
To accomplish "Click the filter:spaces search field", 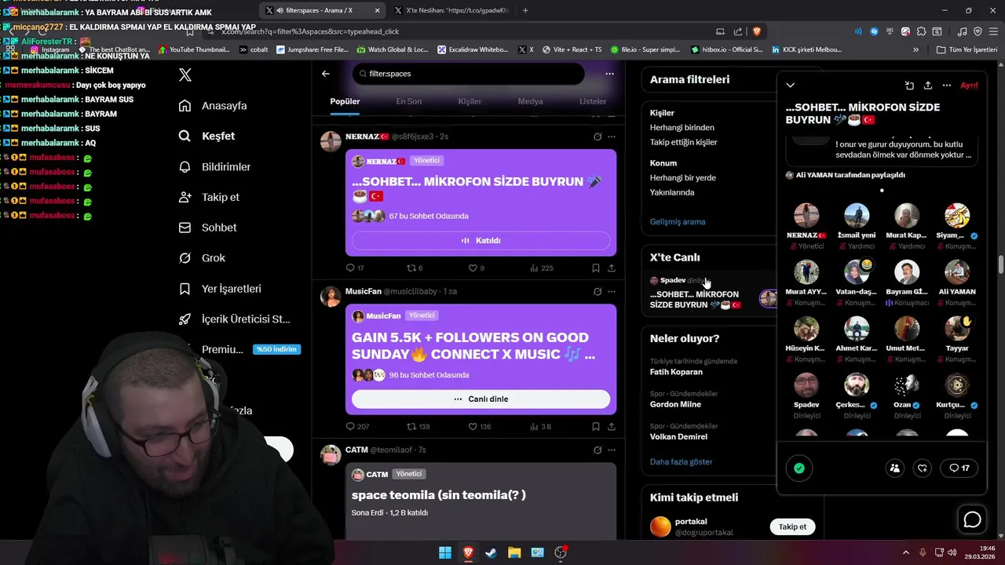I will click(x=468, y=74).
